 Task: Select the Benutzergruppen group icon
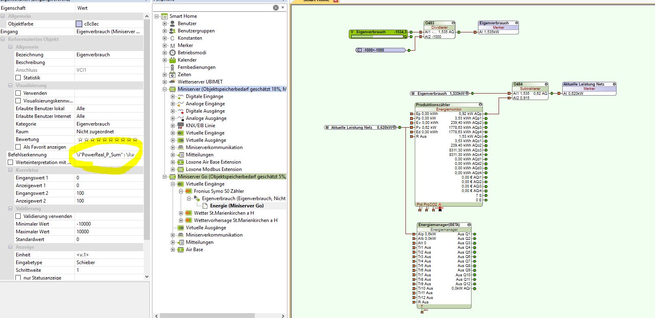173,31
